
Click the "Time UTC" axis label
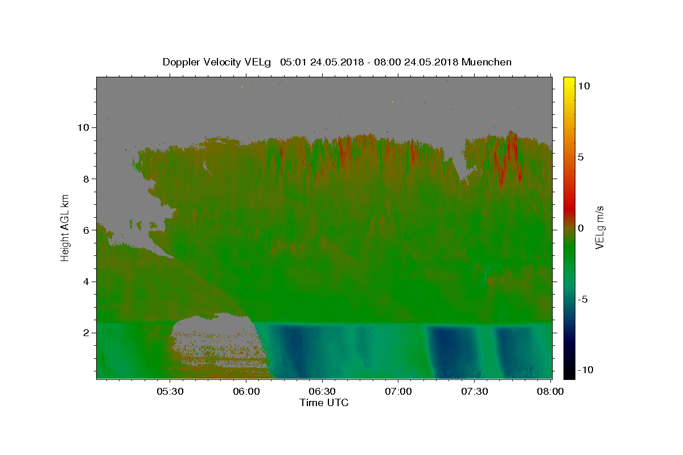coord(324,403)
